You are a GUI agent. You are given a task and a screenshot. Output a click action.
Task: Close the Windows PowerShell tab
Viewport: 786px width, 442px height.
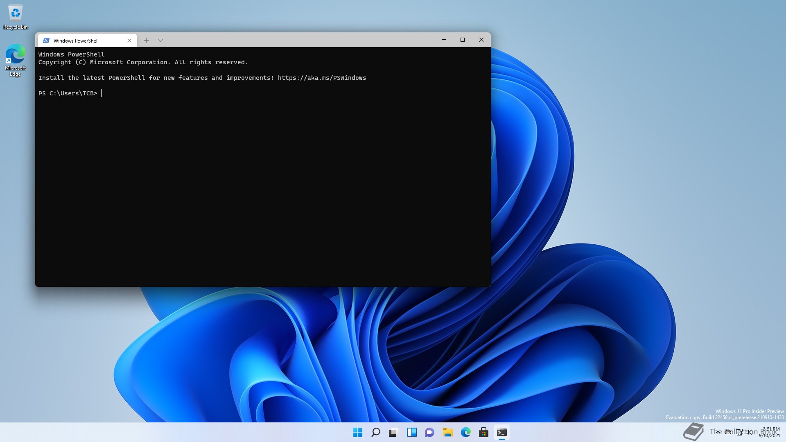pyautogui.click(x=129, y=41)
